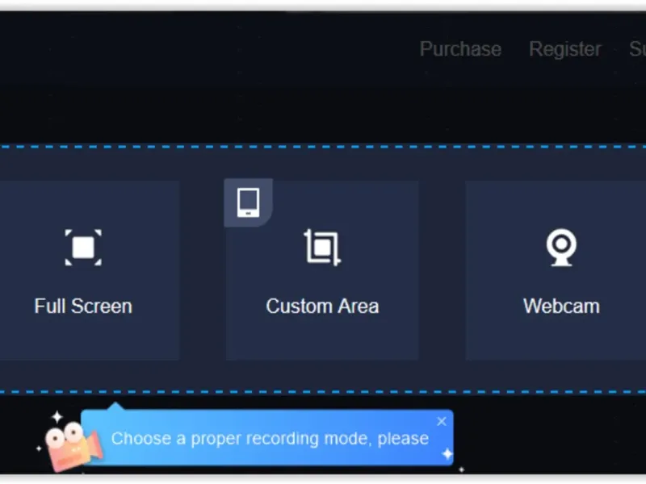Close the recording mode tip bubble

point(442,421)
